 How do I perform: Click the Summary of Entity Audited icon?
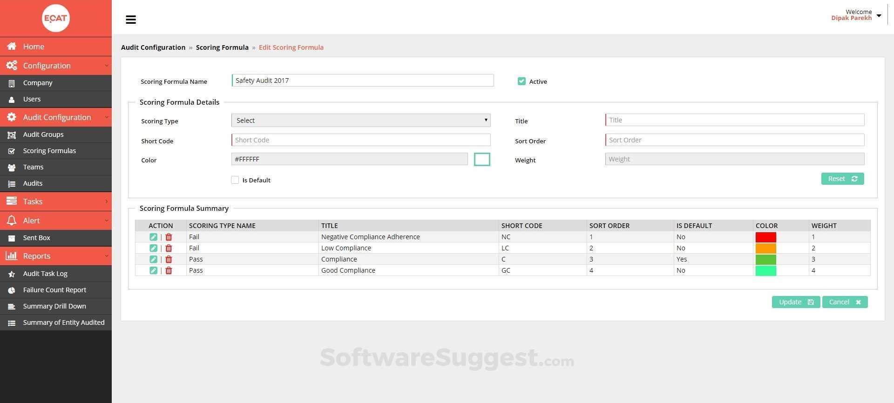[12, 322]
